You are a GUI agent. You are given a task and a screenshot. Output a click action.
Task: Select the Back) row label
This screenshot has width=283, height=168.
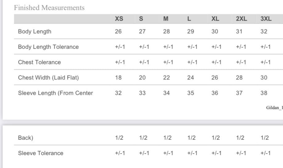(26, 138)
